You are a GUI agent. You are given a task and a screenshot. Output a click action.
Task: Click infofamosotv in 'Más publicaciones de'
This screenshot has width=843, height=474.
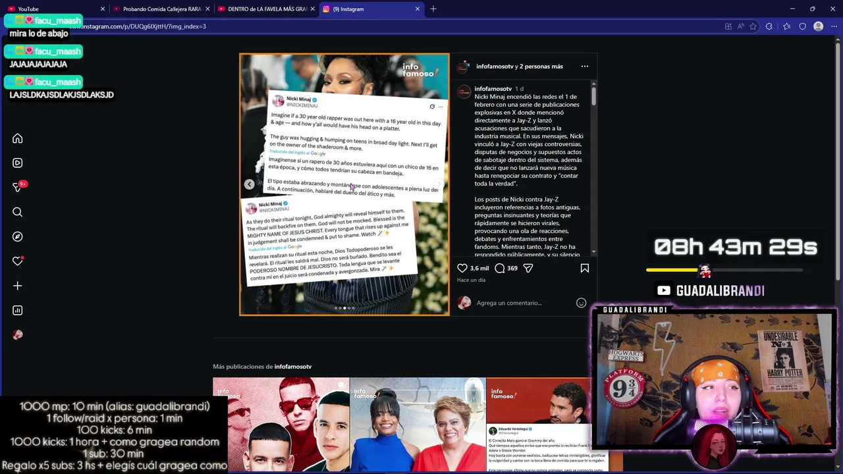click(293, 367)
